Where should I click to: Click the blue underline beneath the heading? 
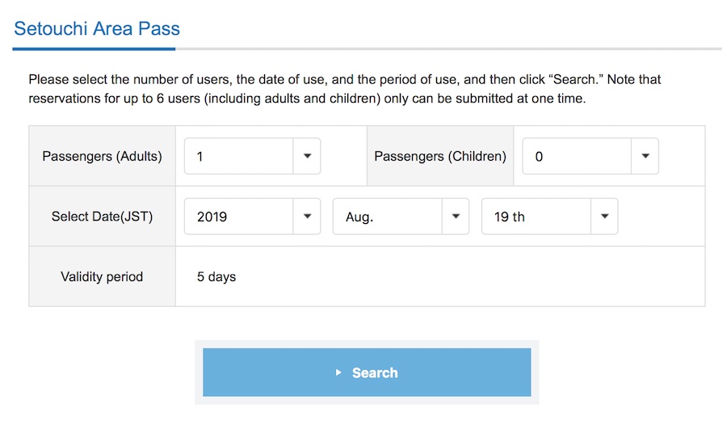pos(94,48)
